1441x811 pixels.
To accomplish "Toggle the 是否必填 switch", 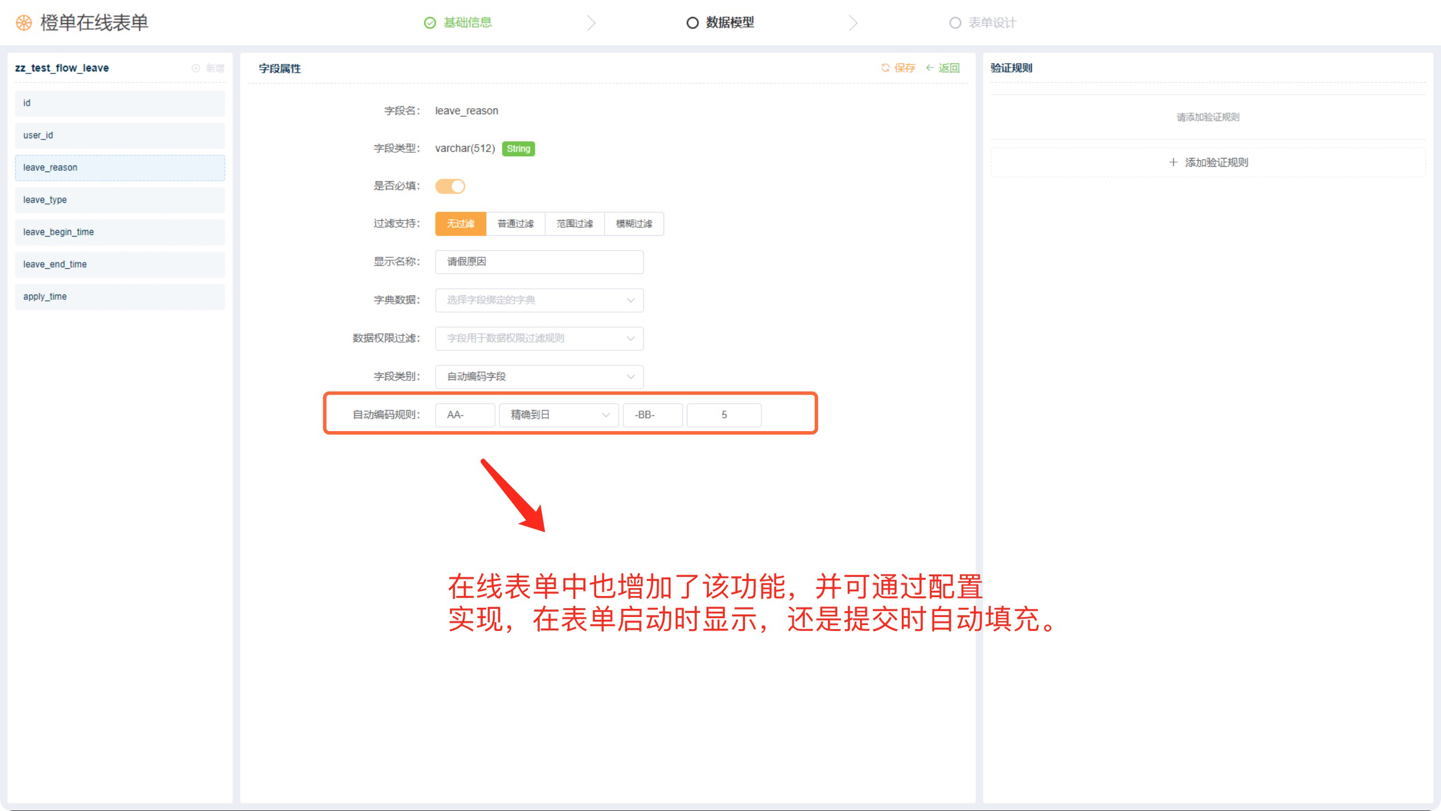I will click(450, 186).
